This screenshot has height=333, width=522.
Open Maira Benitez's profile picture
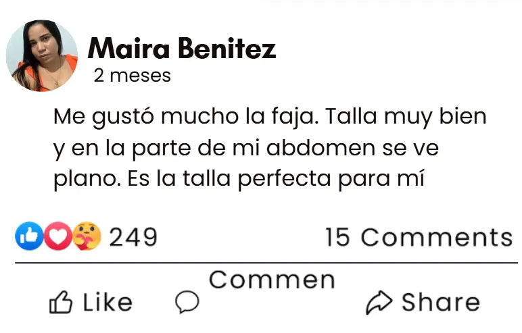tap(42, 55)
